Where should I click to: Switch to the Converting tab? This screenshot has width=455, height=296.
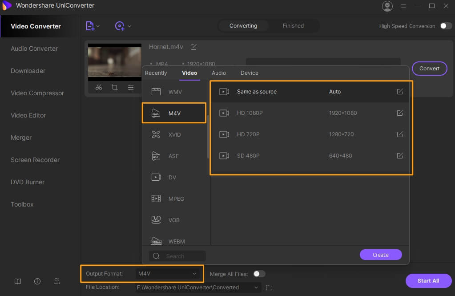coord(243,26)
